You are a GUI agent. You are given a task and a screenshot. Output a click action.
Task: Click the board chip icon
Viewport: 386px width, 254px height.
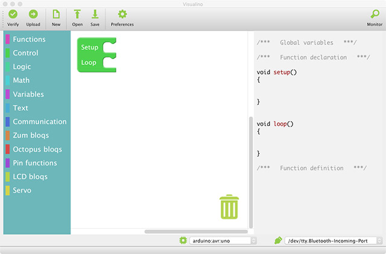coord(183,240)
